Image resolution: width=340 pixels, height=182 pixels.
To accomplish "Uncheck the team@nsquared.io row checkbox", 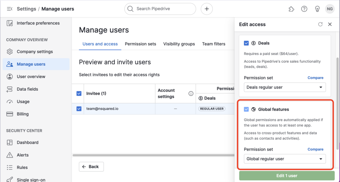I will point(79,109).
